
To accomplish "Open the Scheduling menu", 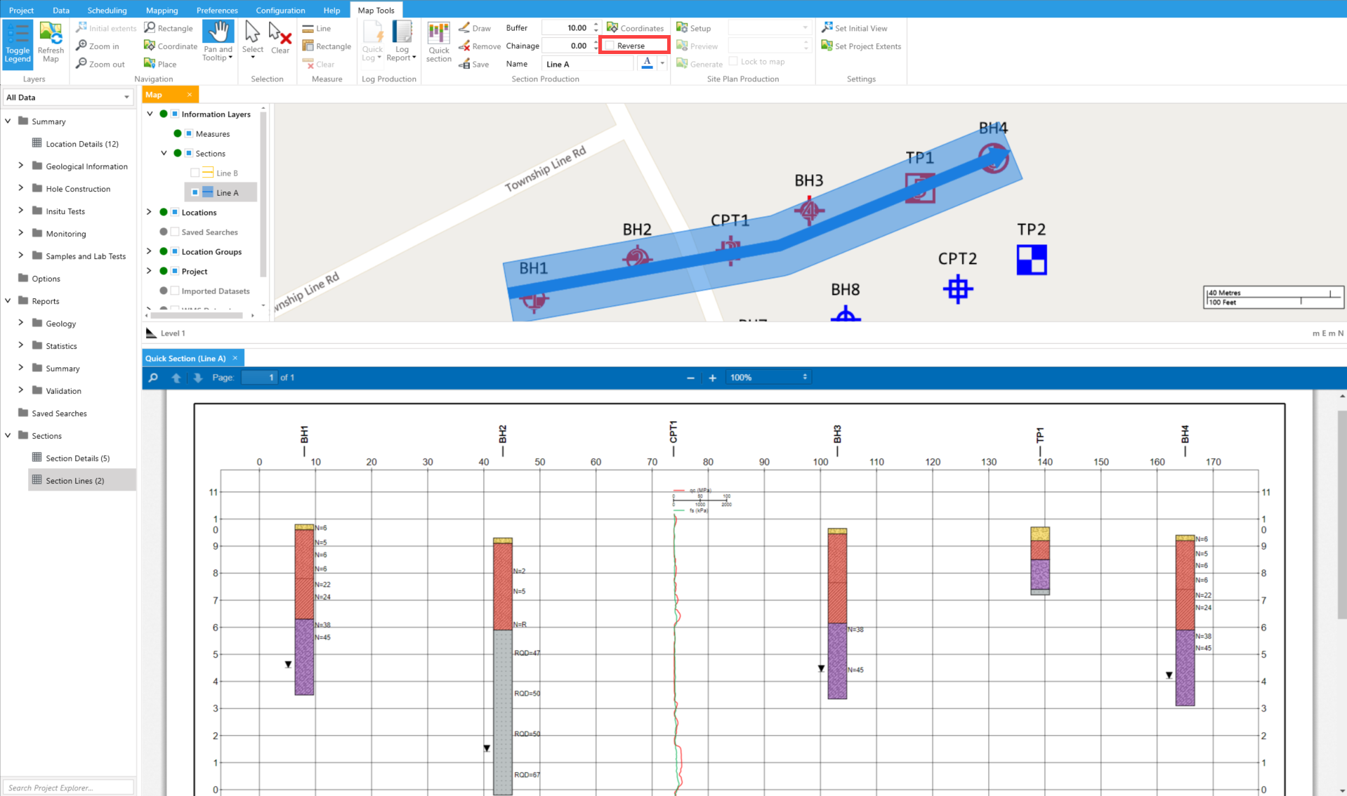I will (x=107, y=10).
